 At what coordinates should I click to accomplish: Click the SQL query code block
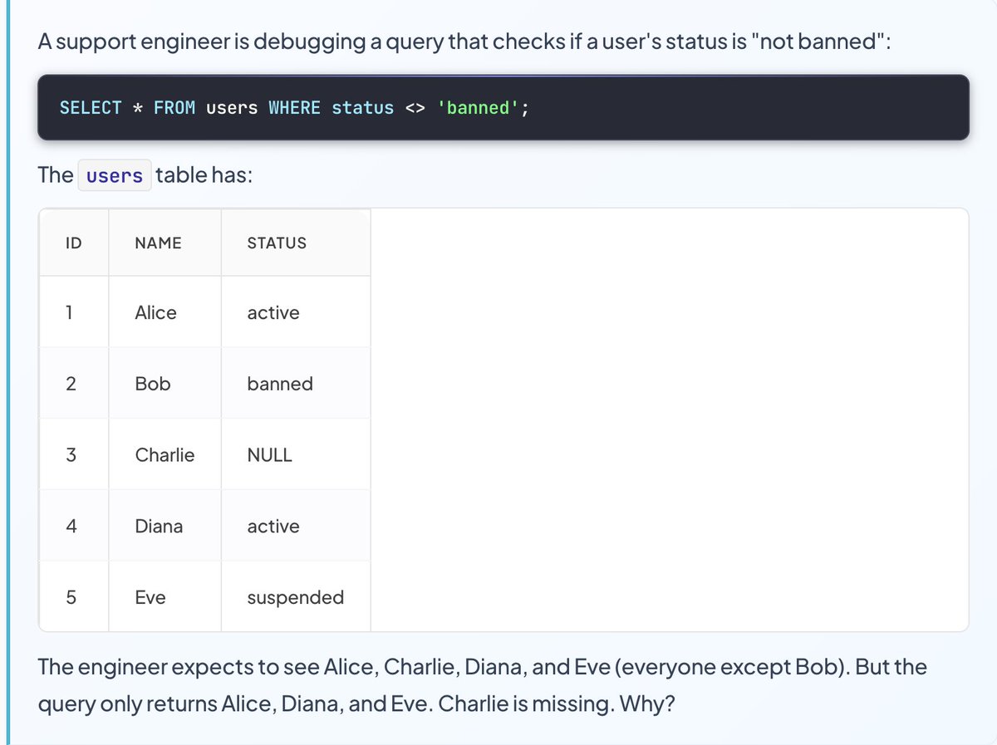503,108
